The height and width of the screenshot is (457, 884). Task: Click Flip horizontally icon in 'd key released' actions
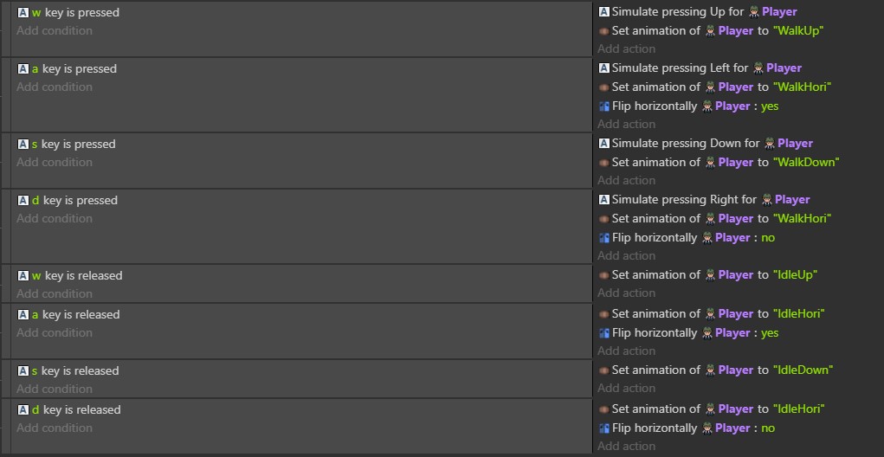coord(604,428)
